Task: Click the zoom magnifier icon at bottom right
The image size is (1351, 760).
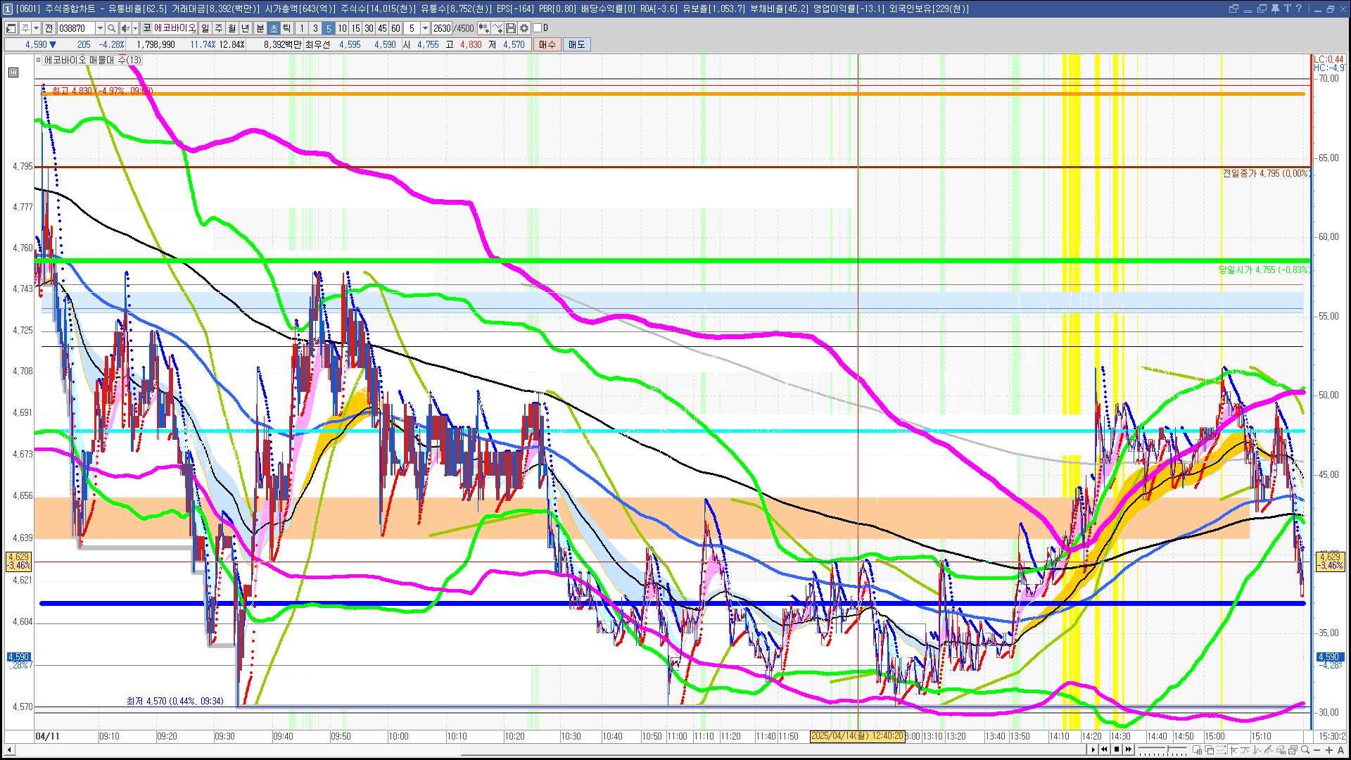Action: 1305,750
